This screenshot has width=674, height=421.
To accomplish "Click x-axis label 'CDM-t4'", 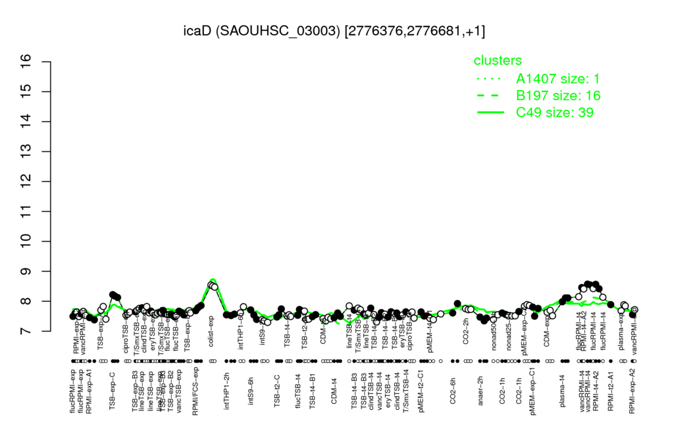I will tap(334, 391).
